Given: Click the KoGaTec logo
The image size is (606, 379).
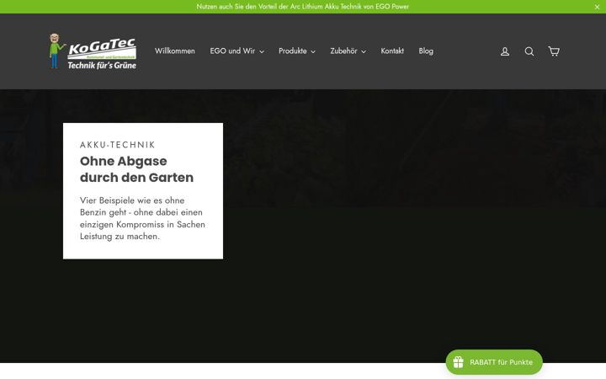Looking at the screenshot, I should [93, 51].
